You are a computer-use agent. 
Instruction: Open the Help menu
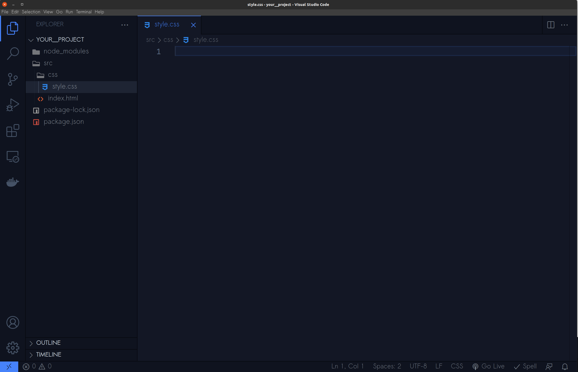click(x=99, y=12)
